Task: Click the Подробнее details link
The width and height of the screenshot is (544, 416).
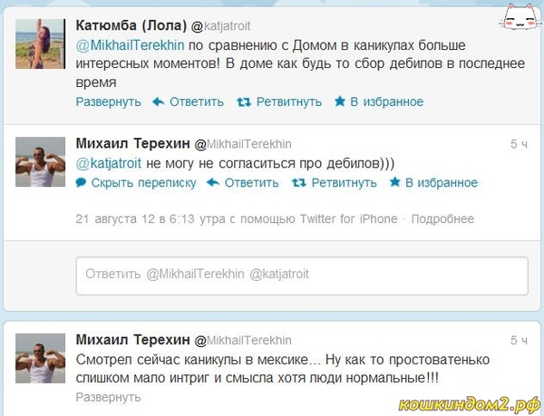Action: point(443,218)
